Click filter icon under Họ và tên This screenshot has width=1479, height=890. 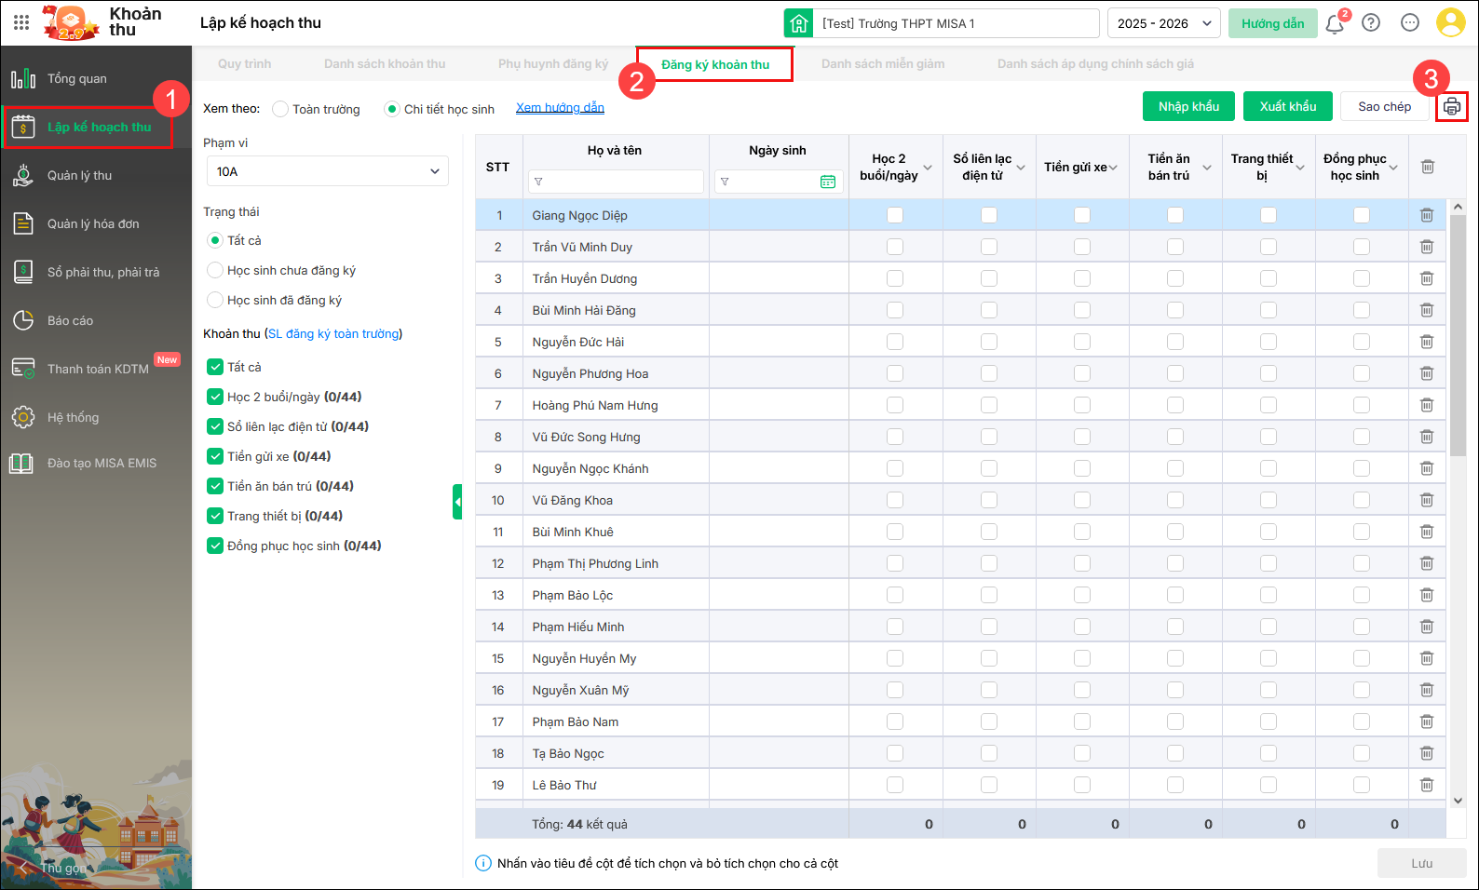(538, 182)
